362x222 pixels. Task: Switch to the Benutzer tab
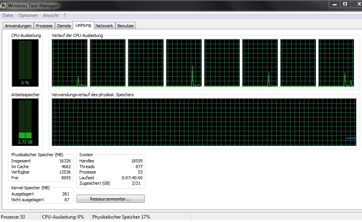point(125,26)
